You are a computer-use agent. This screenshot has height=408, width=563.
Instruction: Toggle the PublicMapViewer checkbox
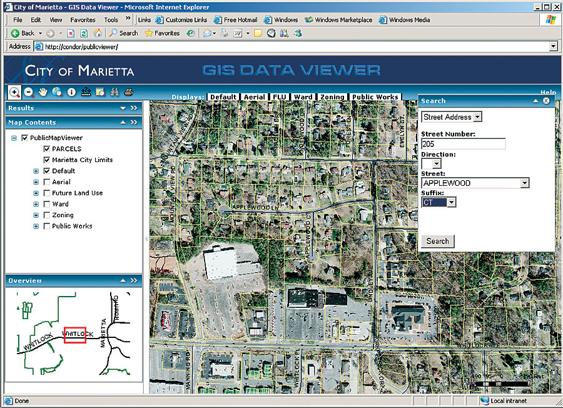coord(25,138)
